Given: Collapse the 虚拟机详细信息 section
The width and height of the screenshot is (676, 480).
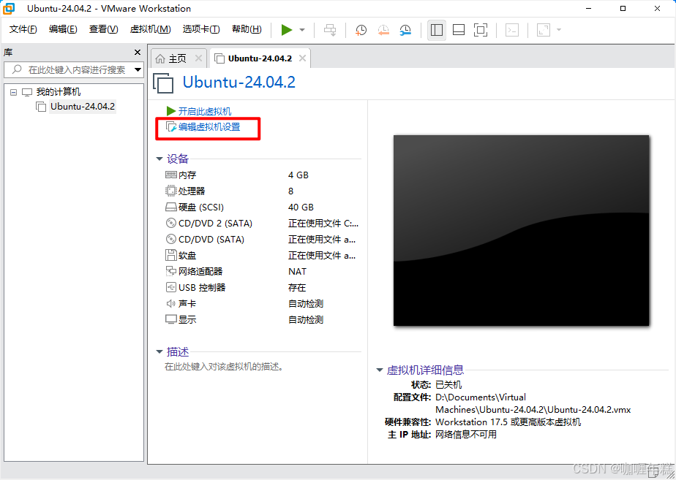Looking at the screenshot, I should pos(380,370).
